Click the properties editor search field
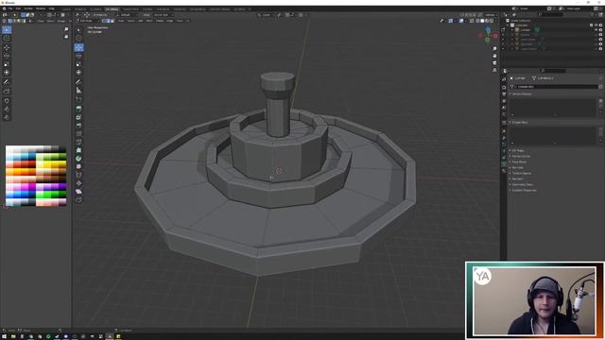 [554, 71]
